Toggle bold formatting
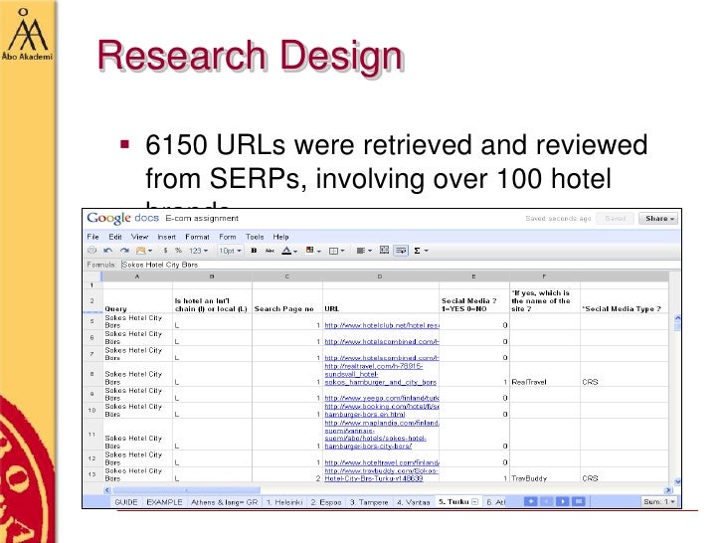 pos(254,251)
